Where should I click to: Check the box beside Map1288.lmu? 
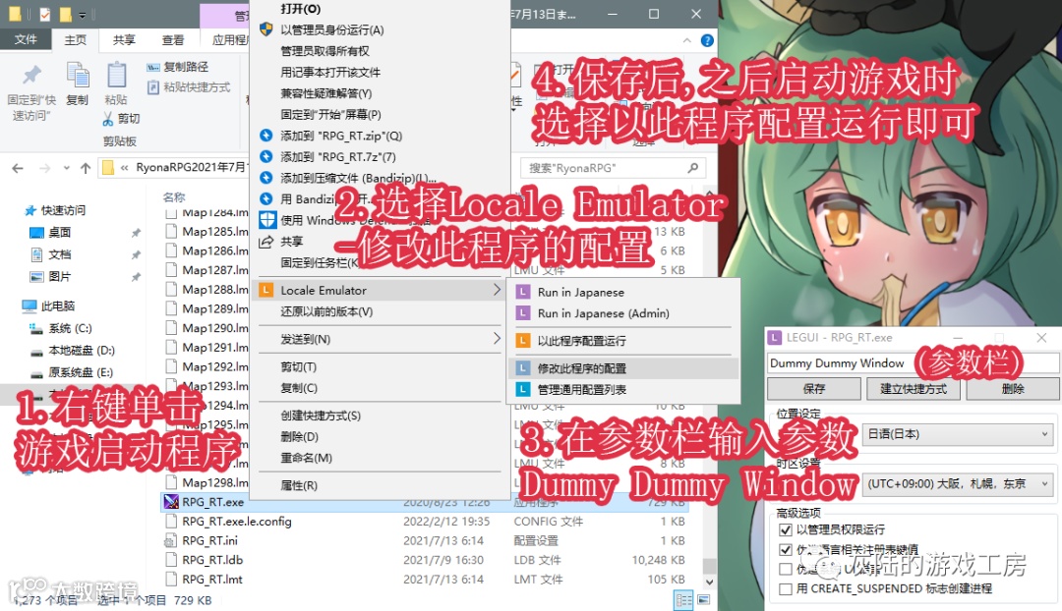click(x=171, y=290)
